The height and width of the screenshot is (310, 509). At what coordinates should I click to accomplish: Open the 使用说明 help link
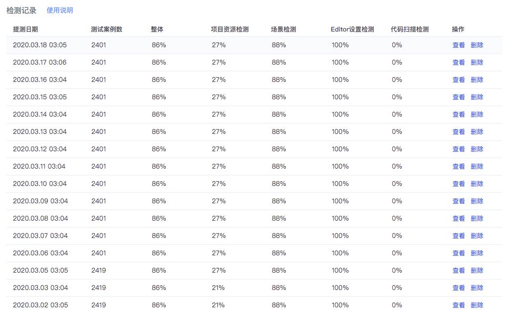pyautogui.click(x=59, y=11)
